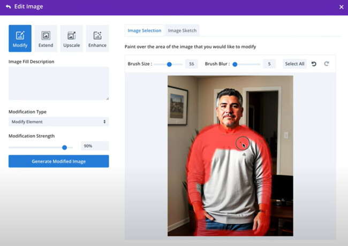Click the back arrow beside Edit Image
Viewport: 348px width, 246px height.
tap(8, 7)
